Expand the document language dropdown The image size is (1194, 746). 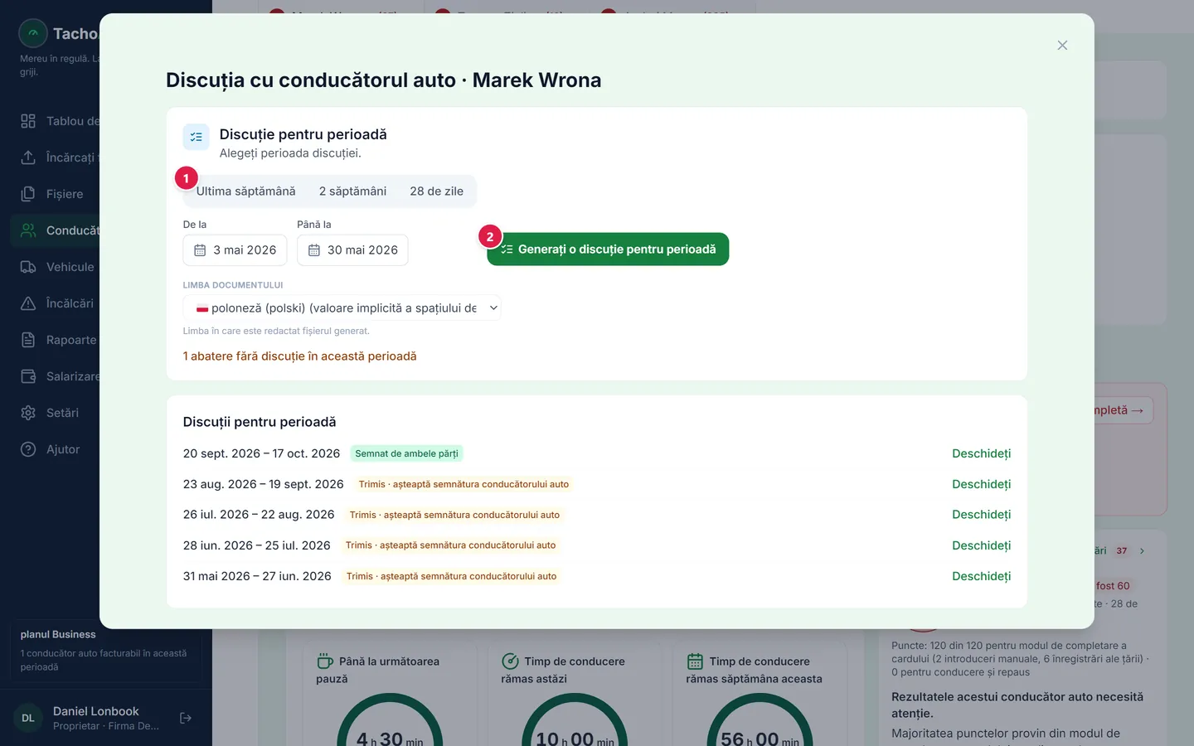pos(342,308)
